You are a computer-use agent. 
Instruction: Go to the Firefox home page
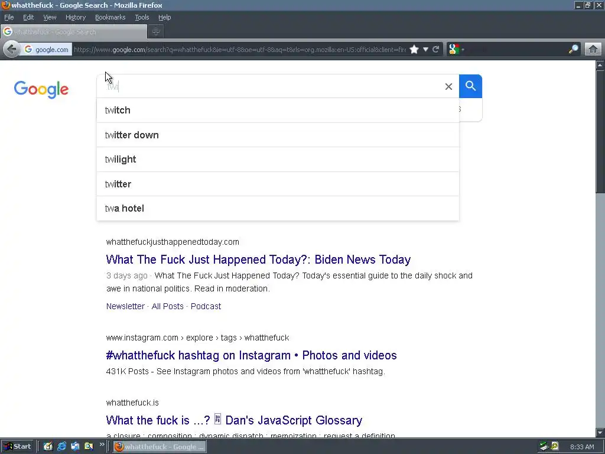[593, 50]
